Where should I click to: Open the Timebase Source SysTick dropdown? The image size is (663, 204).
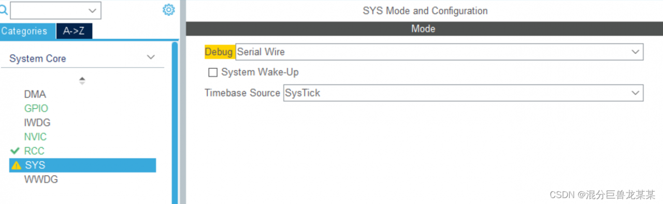[x=463, y=93]
